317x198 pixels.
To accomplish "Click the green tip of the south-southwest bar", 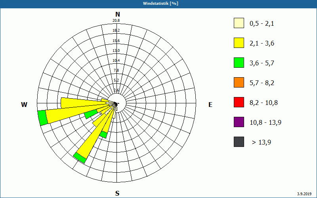I will (x=103, y=135).
